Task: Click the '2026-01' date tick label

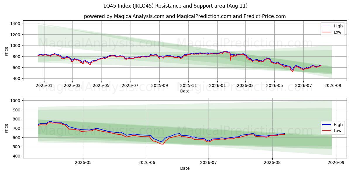Action: [217, 86]
